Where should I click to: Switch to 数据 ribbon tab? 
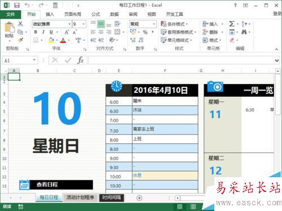pos(114,14)
